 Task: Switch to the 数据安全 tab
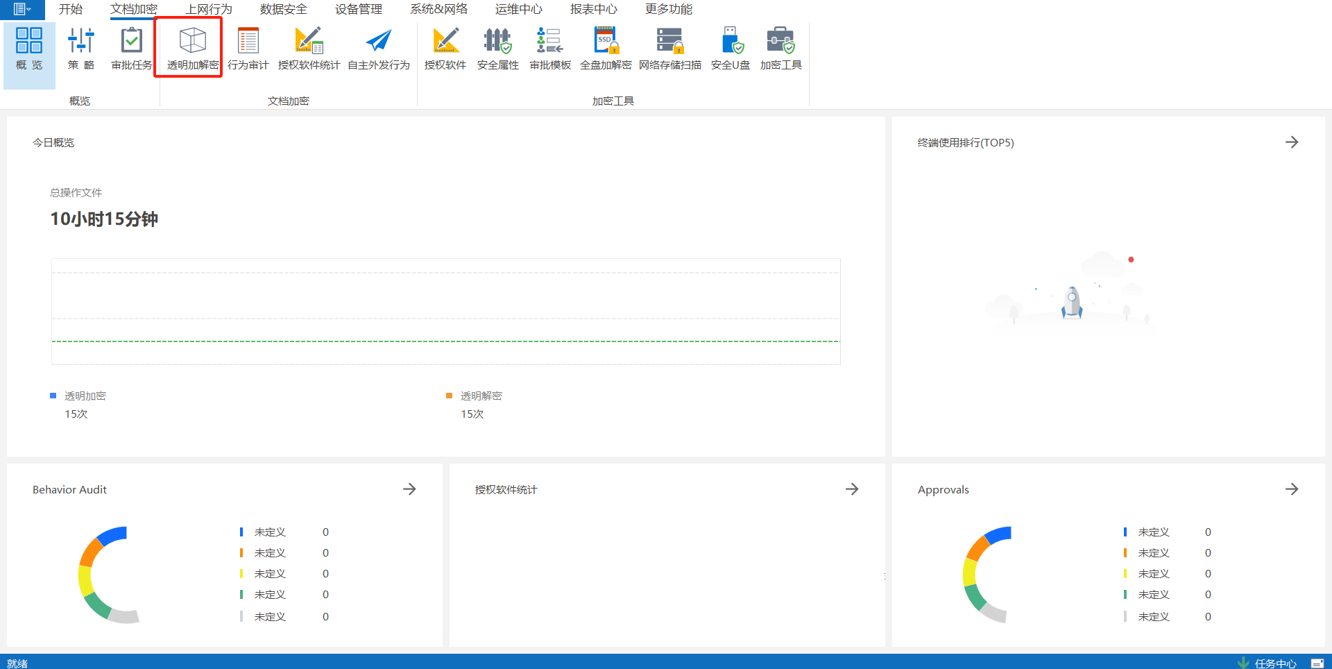[283, 9]
